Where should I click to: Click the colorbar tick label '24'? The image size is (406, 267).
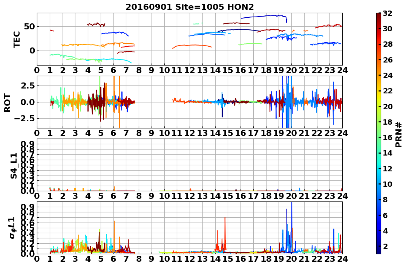click(387, 75)
